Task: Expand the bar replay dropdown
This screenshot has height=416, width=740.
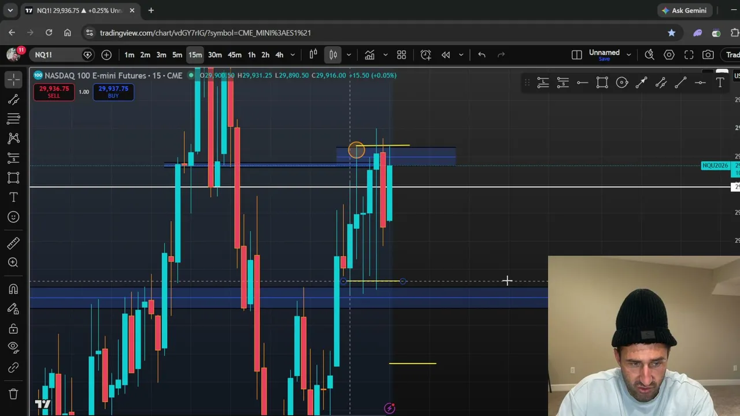Action: [x=461, y=55]
